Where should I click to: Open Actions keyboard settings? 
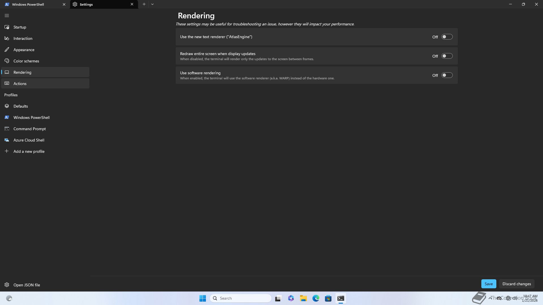coord(20,84)
